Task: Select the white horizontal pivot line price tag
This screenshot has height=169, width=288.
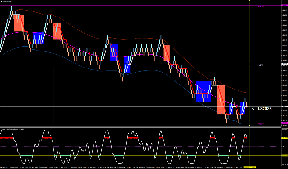Action: click(x=284, y=64)
